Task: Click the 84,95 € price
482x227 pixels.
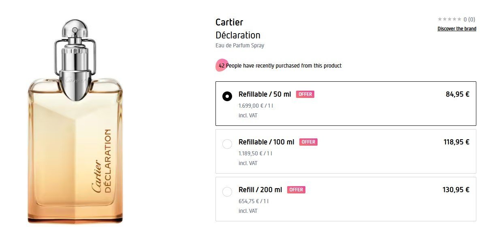Action: pyautogui.click(x=457, y=94)
